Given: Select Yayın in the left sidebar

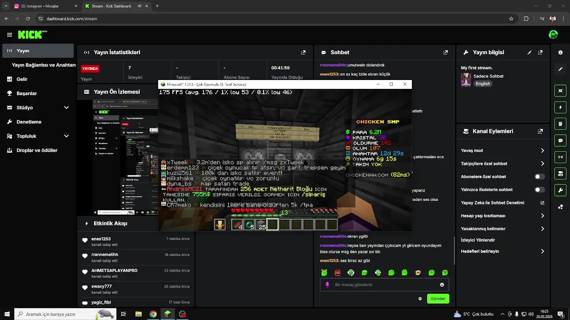Looking at the screenshot, I should point(38,51).
